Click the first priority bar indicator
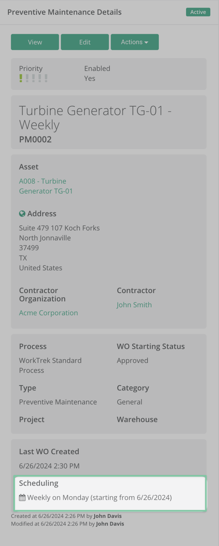The height and width of the screenshot is (546, 219). point(21,78)
